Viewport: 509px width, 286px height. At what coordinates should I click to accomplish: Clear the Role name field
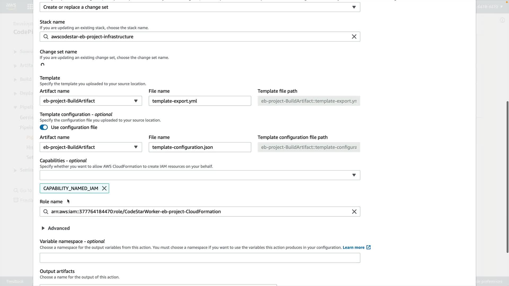point(354,212)
